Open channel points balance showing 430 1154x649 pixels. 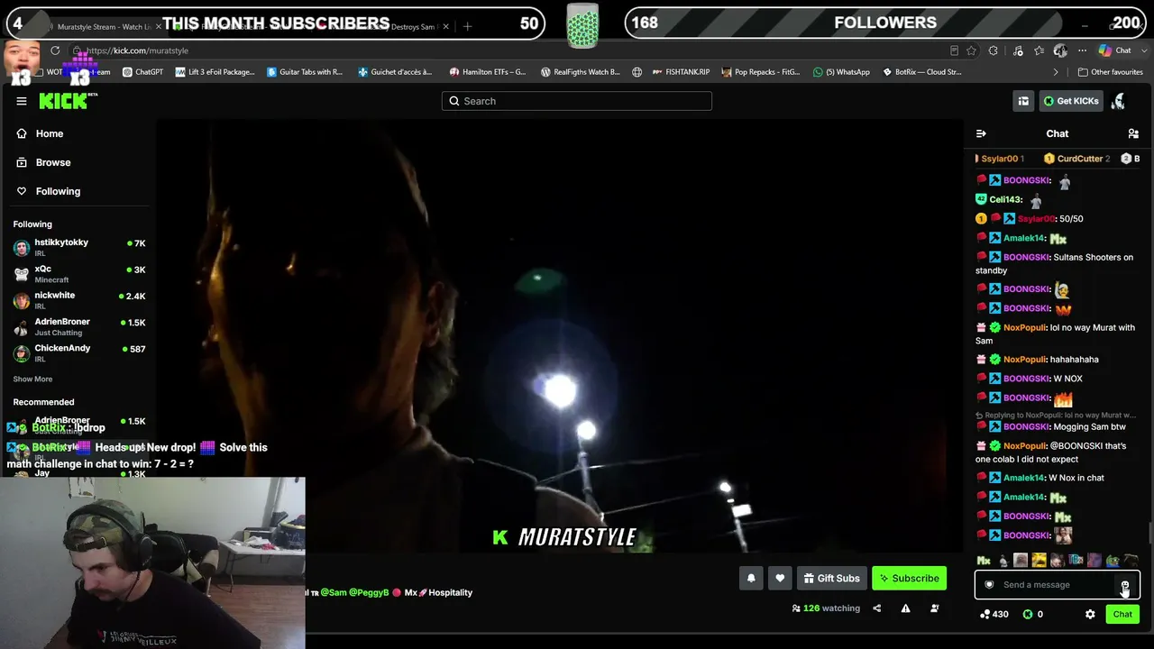(994, 615)
